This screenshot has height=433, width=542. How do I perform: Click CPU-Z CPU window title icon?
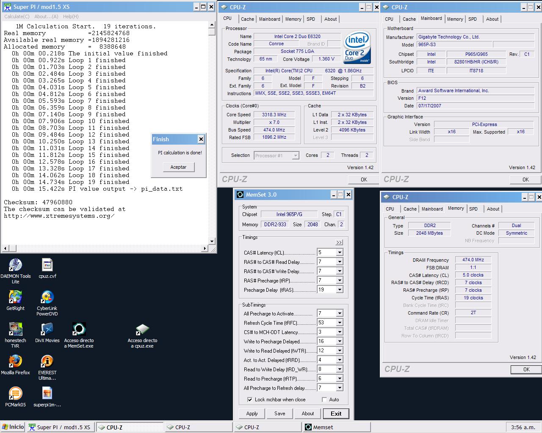[224, 7]
